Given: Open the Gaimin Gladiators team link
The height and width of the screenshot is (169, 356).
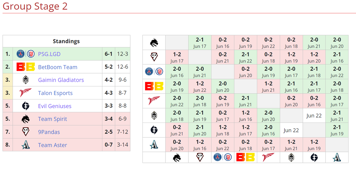Looking at the screenshot, I should pos(61,80).
